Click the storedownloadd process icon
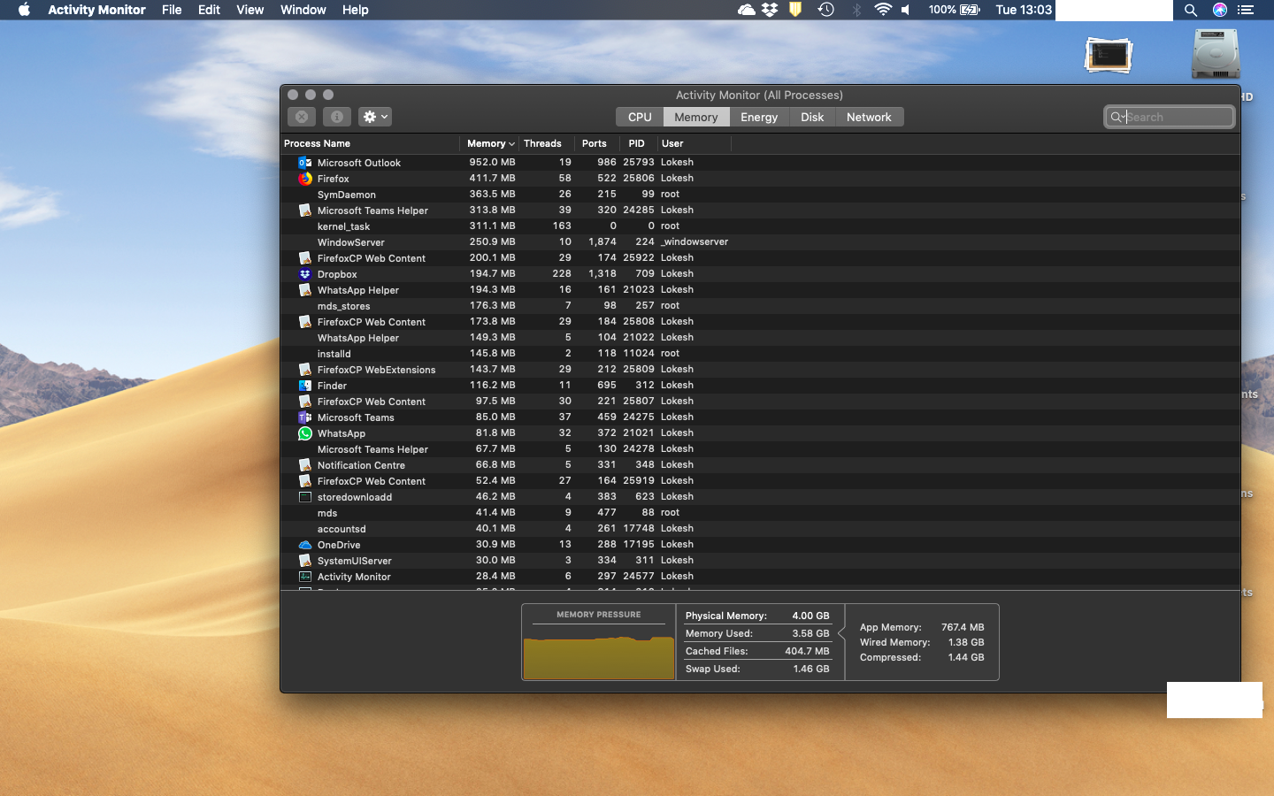The height and width of the screenshot is (796, 1274). [305, 497]
